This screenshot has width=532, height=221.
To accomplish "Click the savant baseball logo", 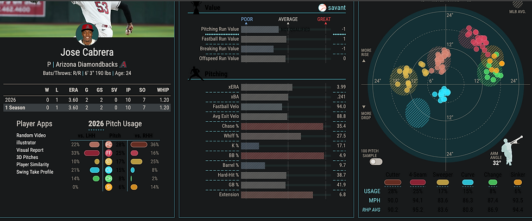I will pos(322,8).
